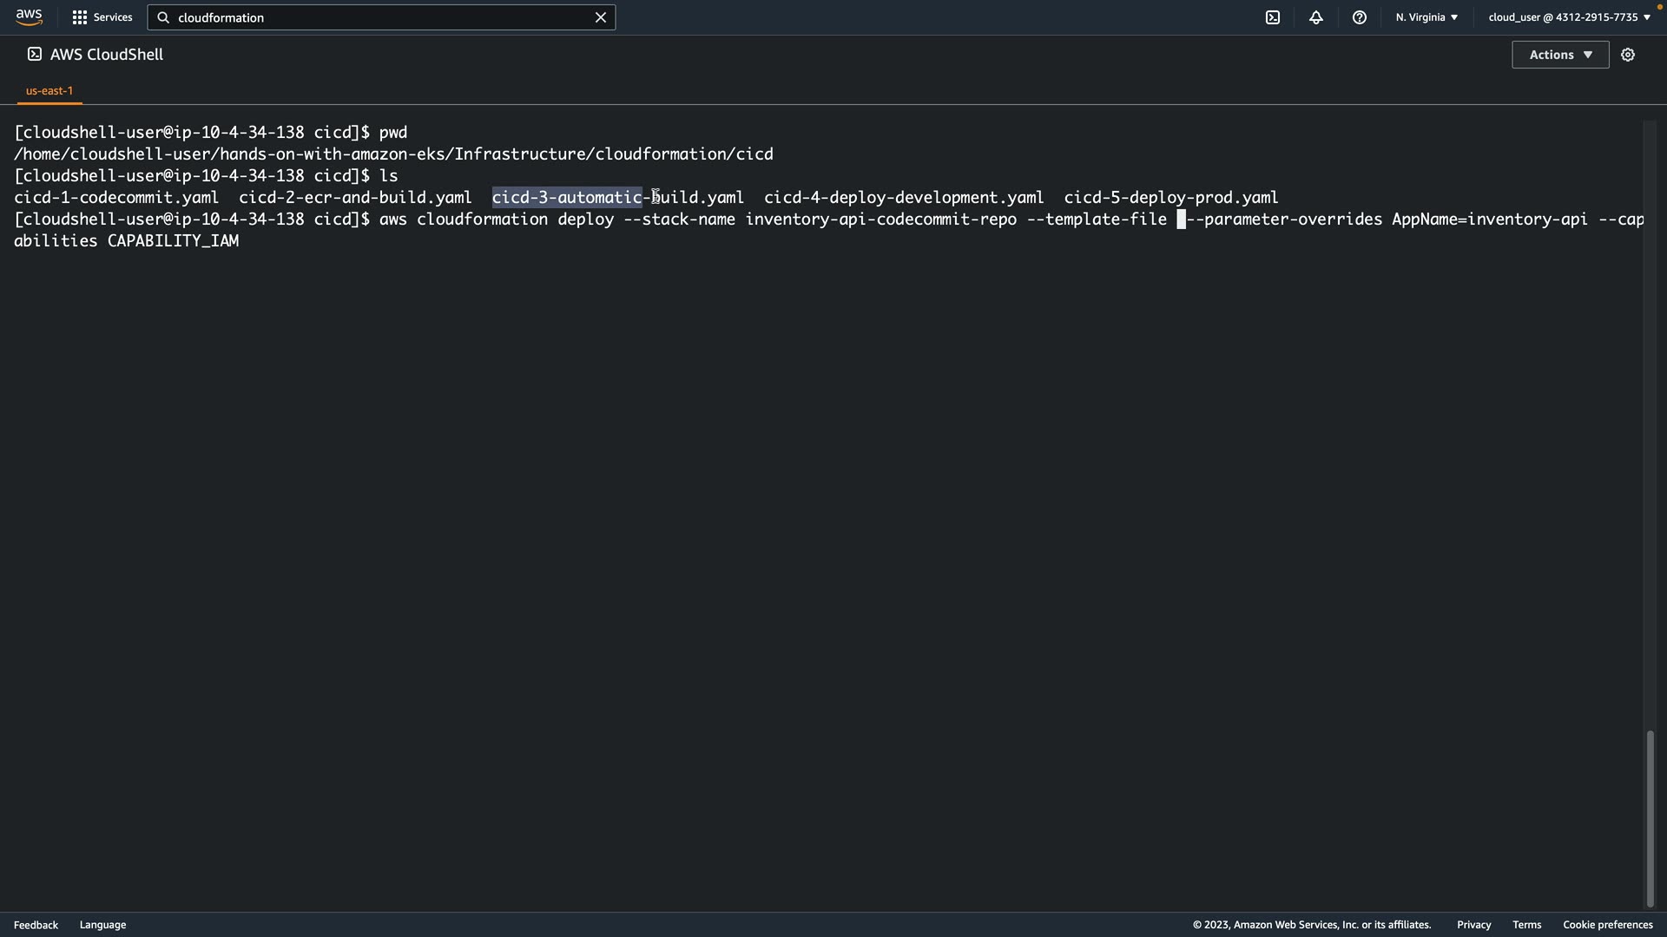Expand the N. Virginia region dropdown
Screen dimensions: 1667x937
[x=1427, y=17]
